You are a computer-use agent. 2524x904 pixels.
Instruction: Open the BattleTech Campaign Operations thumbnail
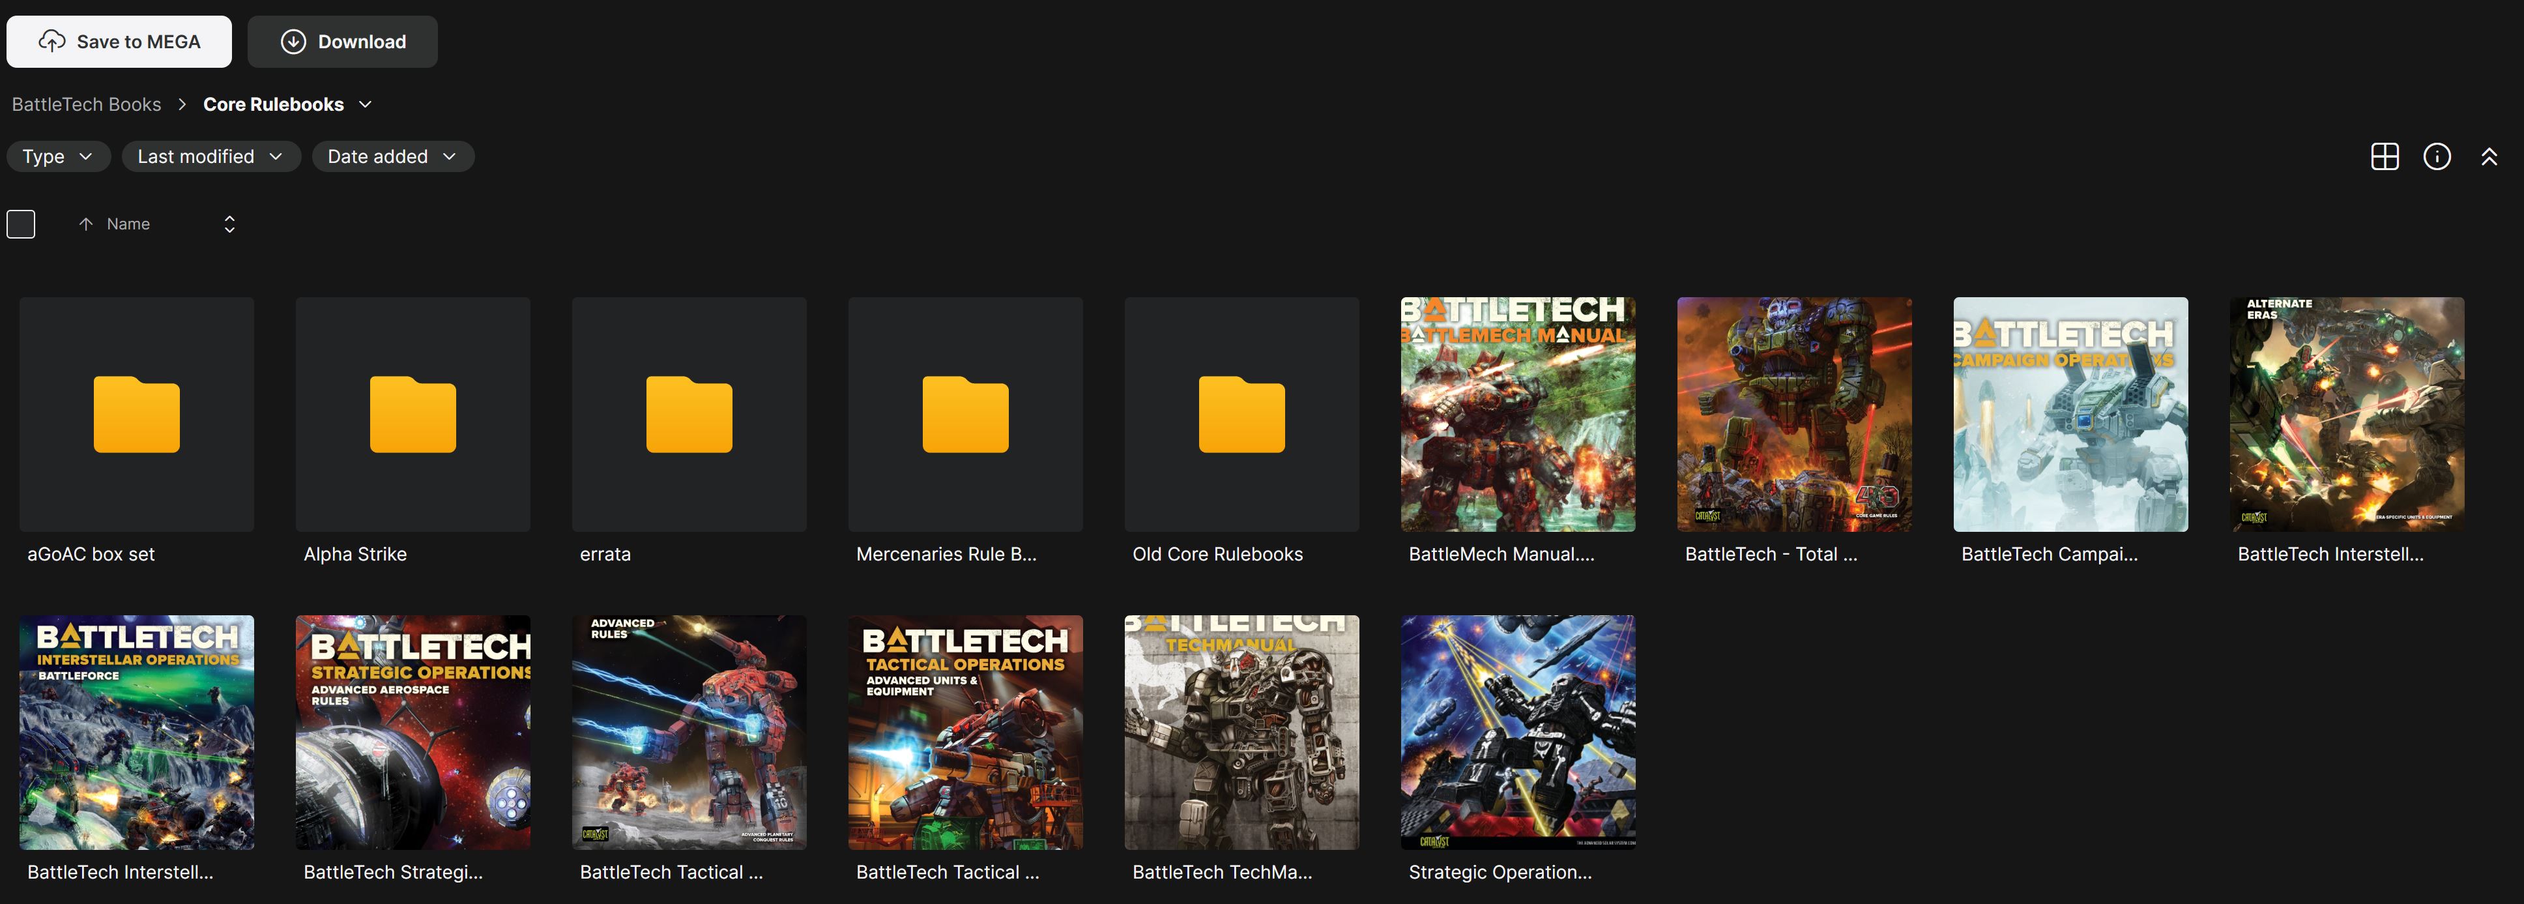pyautogui.click(x=2070, y=415)
